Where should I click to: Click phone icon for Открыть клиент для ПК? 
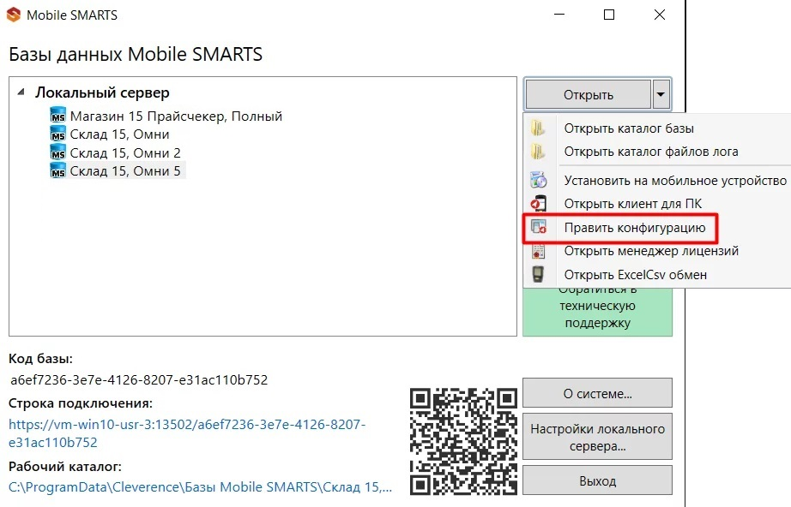[538, 204]
